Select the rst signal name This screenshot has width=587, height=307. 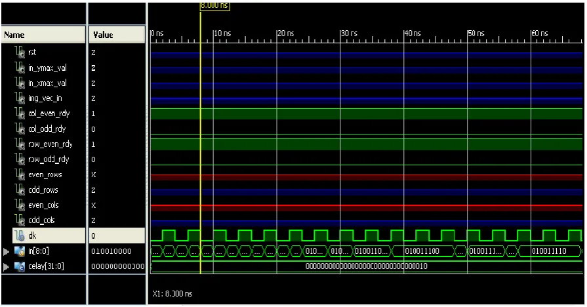[x=32, y=52]
